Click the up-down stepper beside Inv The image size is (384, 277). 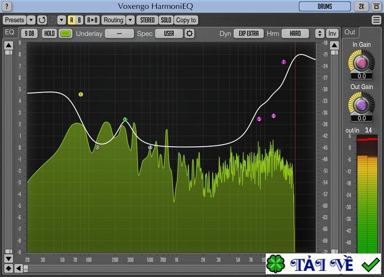(x=319, y=33)
